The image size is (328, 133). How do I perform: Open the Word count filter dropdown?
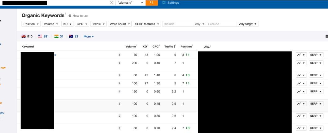pyautogui.click(x=119, y=24)
